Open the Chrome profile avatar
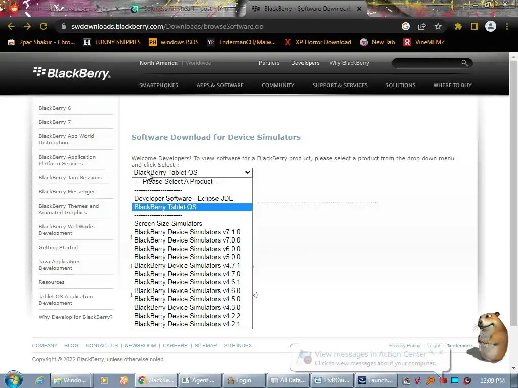518x388 pixels. coord(491,26)
